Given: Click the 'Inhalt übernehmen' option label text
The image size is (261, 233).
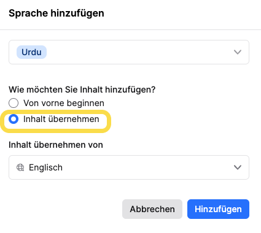Looking at the screenshot, I should [x=61, y=119].
